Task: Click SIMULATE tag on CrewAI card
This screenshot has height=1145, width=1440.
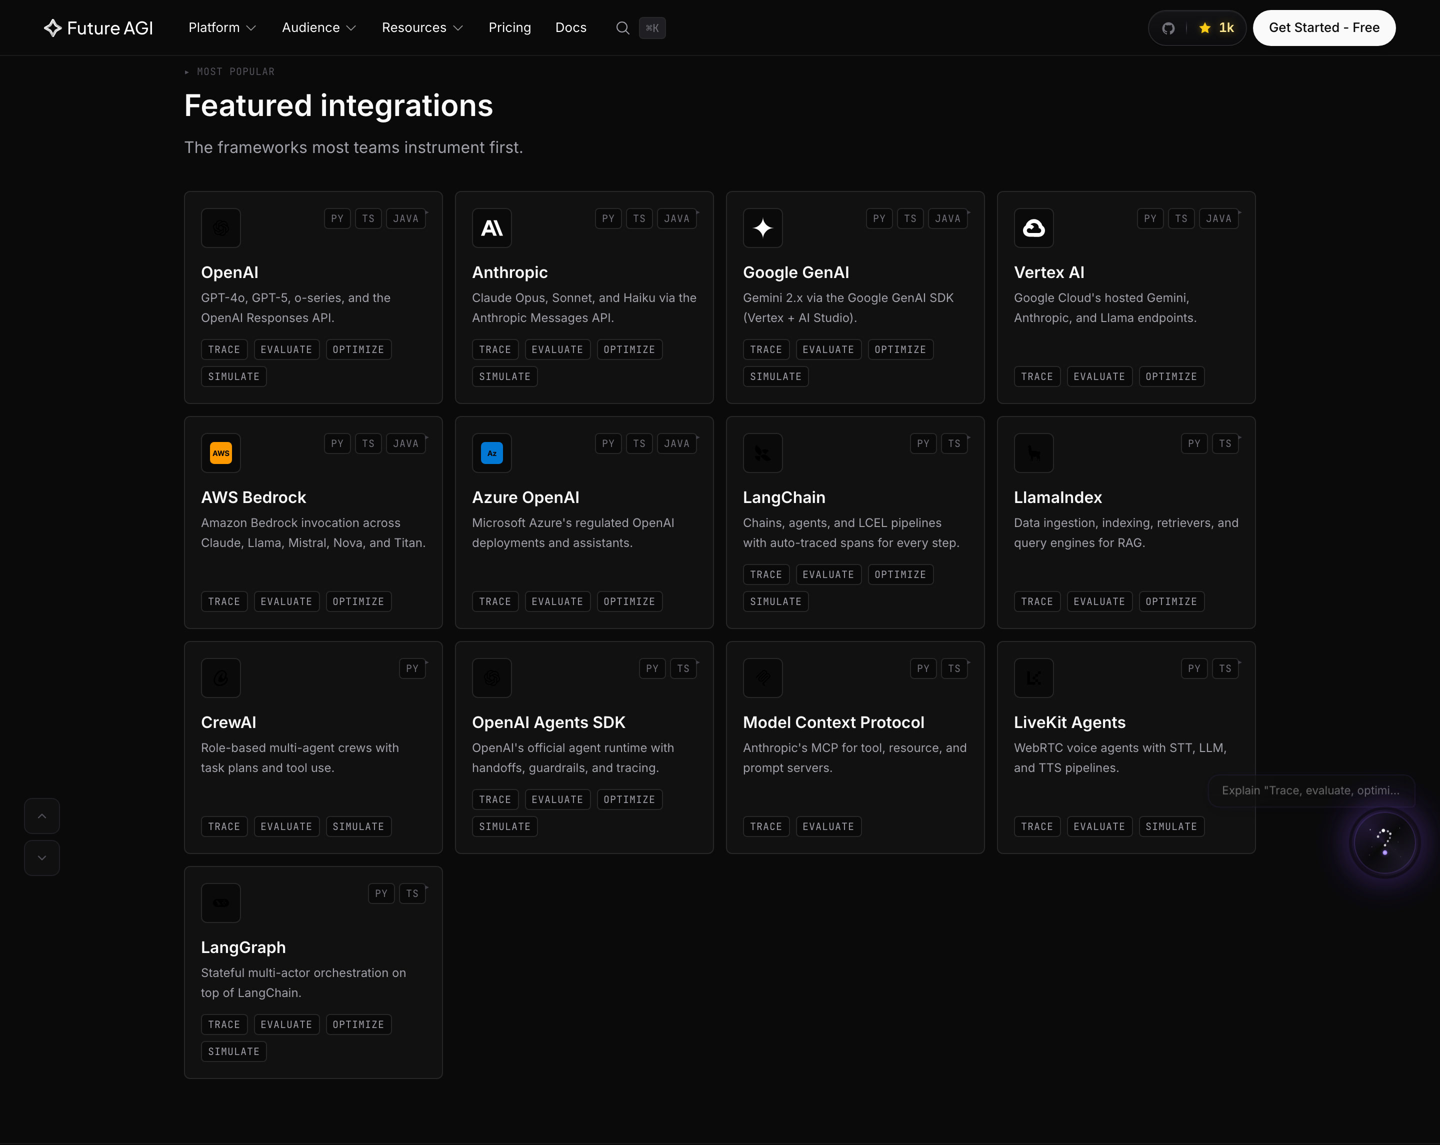Action: click(358, 827)
